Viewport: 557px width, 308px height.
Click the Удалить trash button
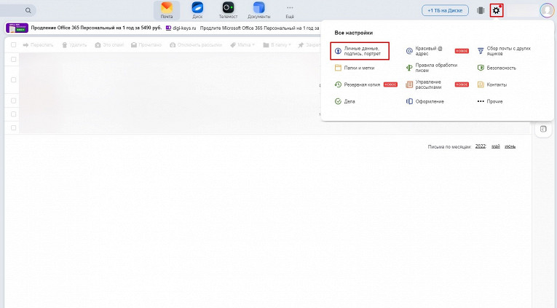(74, 44)
